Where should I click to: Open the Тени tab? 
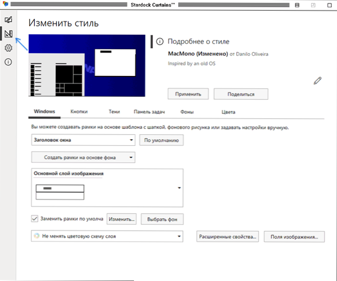click(114, 112)
